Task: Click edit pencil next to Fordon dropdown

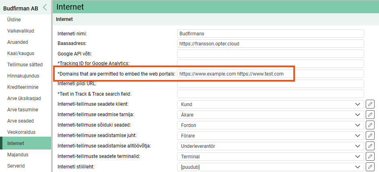Action: (x=370, y=125)
